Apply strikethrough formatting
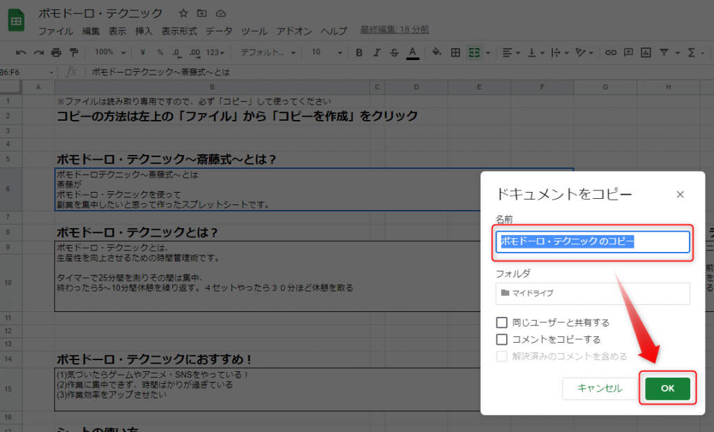 tap(394, 52)
